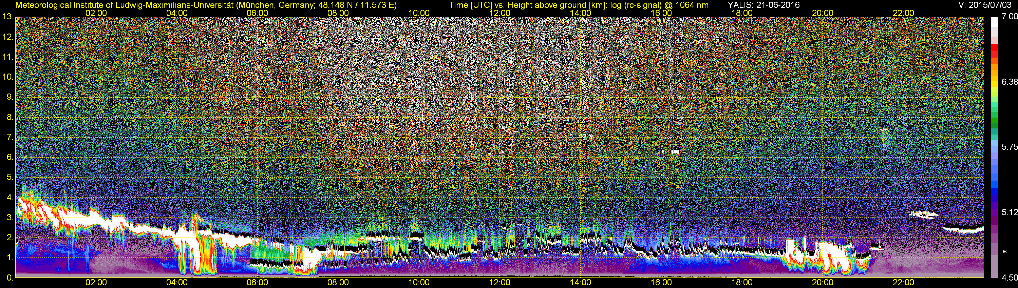This screenshot has height=288, width=1018.
Task: Select the 22:00 label on the top time axis
Action: point(903,13)
